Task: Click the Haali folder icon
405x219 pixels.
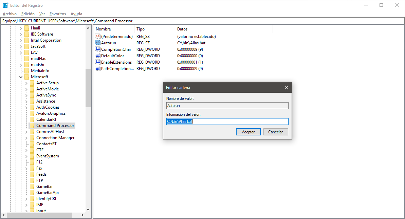Action: pos(26,28)
